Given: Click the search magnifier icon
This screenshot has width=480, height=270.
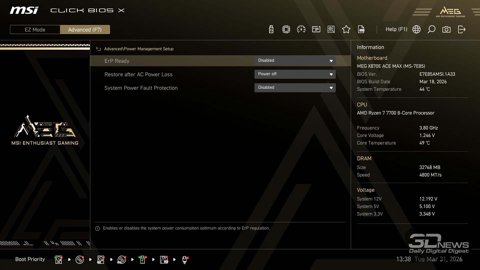Looking at the screenshot, I should coord(431,29).
